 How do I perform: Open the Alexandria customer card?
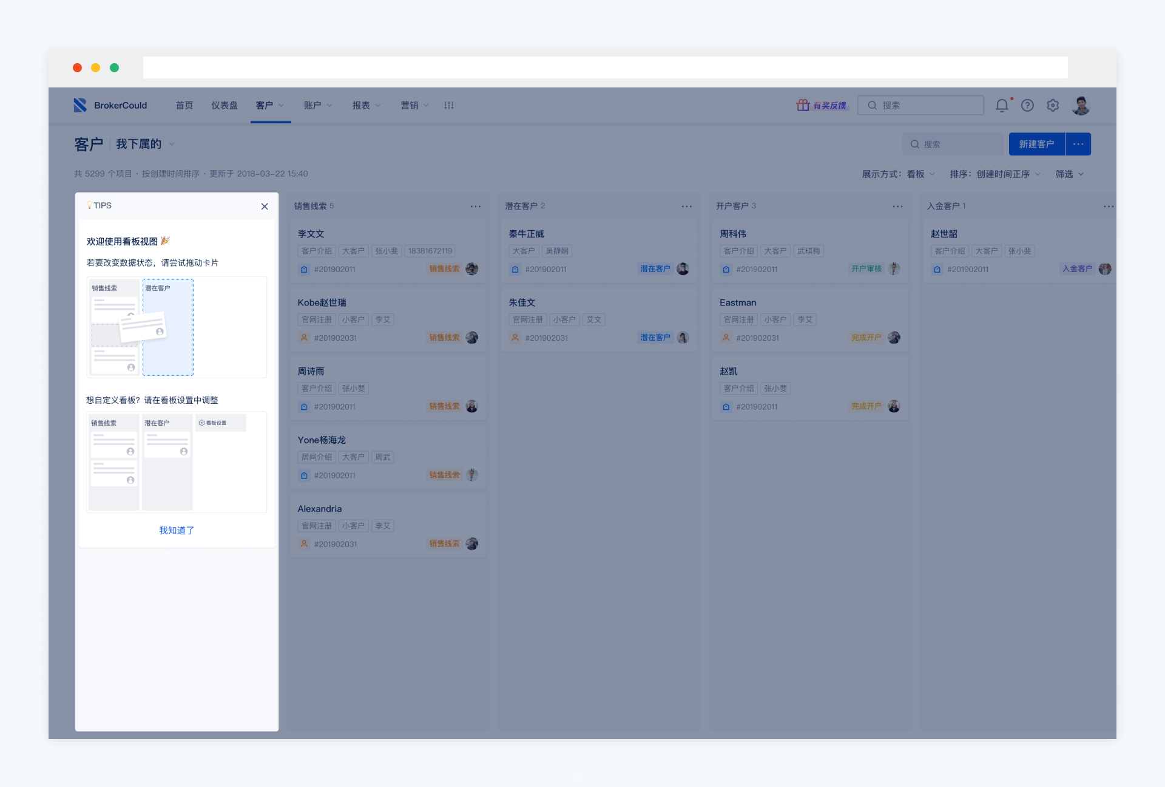tap(388, 526)
